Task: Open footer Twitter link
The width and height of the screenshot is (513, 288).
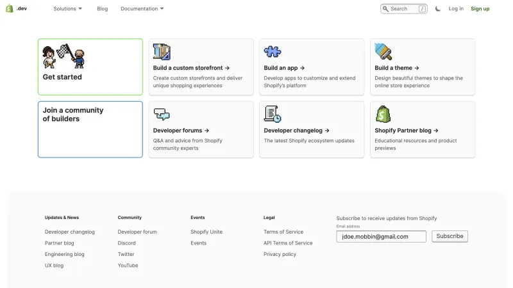Action: coord(126,254)
